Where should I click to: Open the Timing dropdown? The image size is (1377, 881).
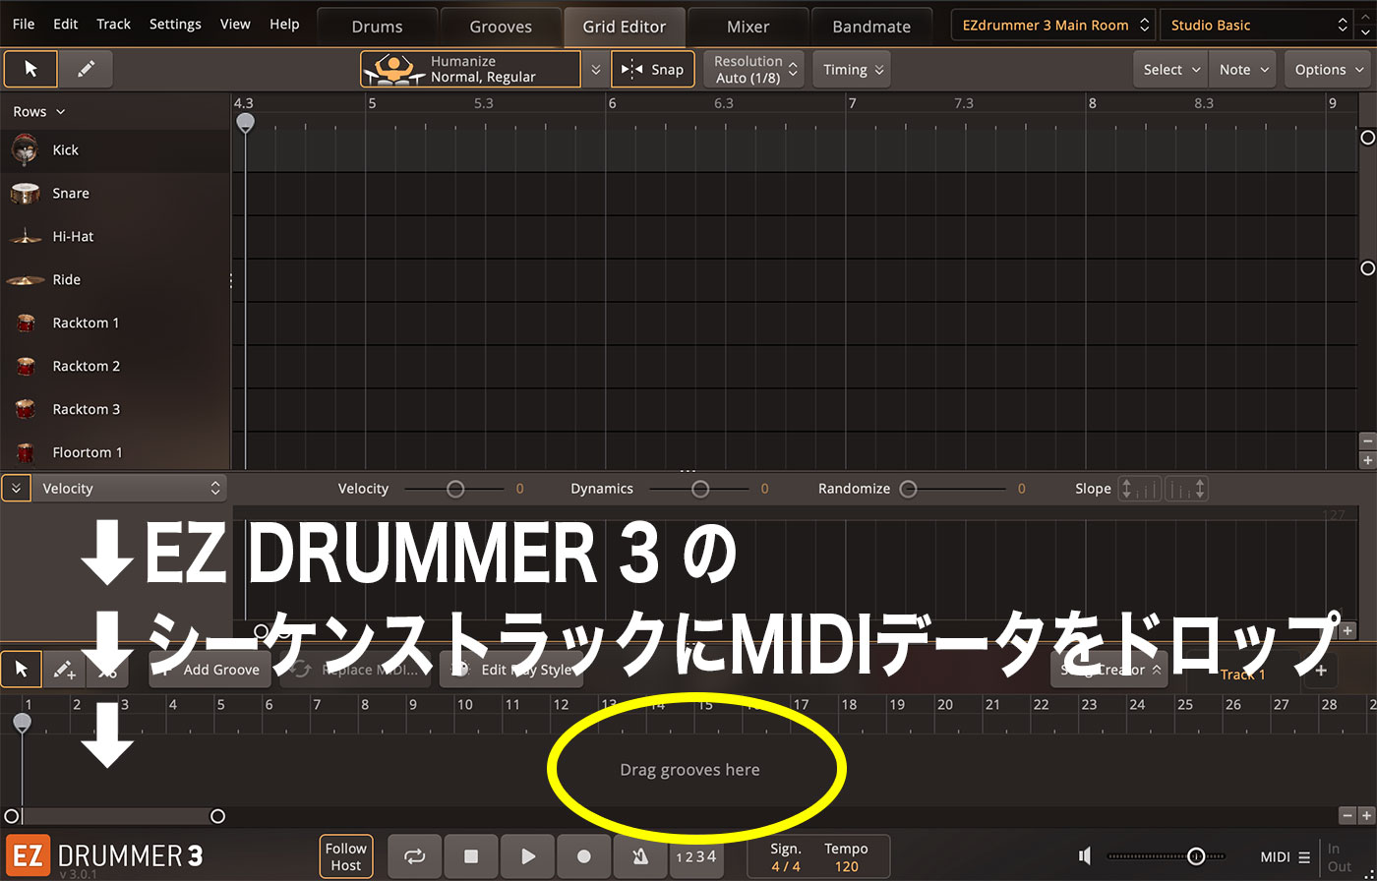(x=852, y=69)
